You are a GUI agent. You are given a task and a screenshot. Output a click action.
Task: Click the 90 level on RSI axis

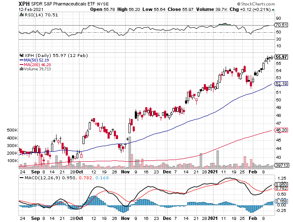pyautogui.click(x=278, y=18)
